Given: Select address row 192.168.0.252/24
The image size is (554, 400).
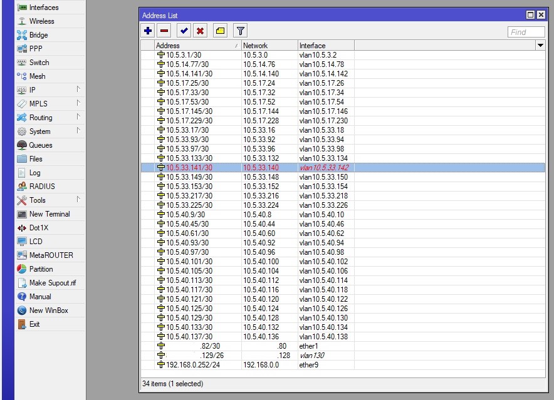Looking at the screenshot, I should [343, 365].
